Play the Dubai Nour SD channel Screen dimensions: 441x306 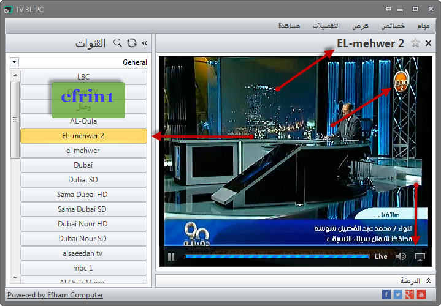pyautogui.click(x=83, y=239)
